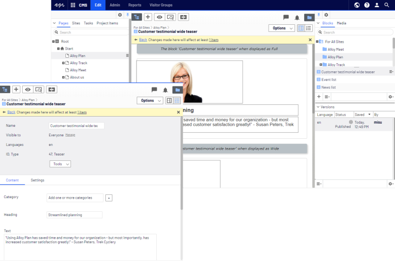This screenshot has height=270, width=395.
Task: Click the Back link in the upper window
Action: click(143, 40)
